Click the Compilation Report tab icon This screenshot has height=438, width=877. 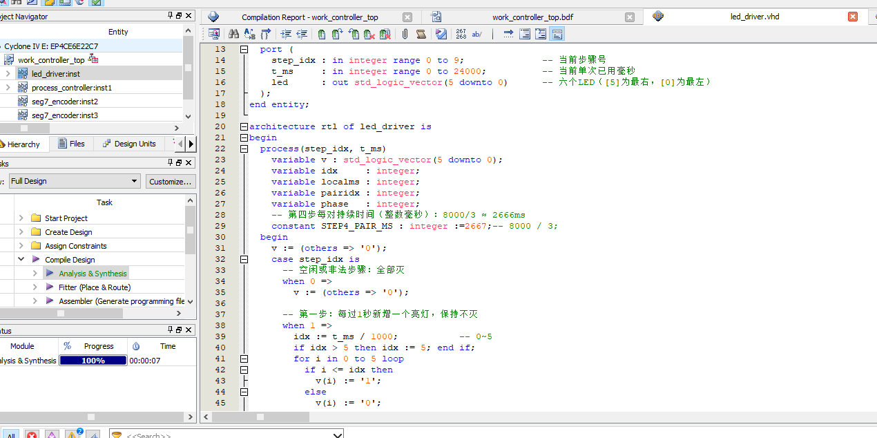(x=213, y=17)
